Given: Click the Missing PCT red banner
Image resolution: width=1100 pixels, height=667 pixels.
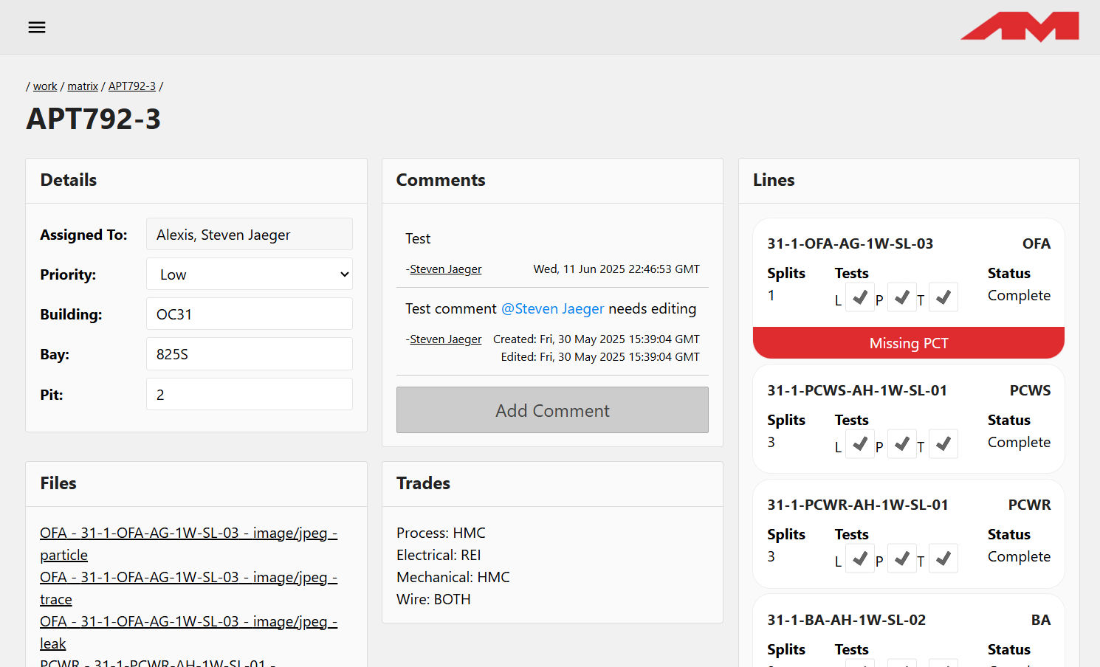Looking at the screenshot, I should point(908,343).
